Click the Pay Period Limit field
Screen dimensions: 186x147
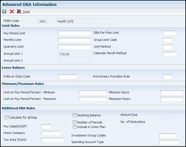(74, 33)
